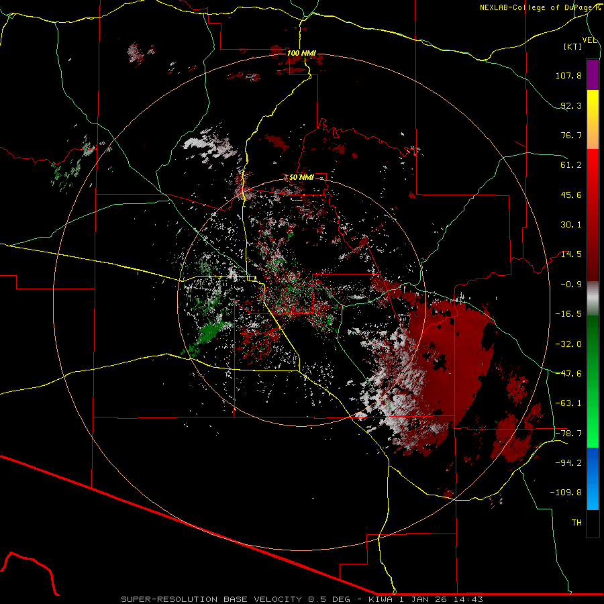Screen dimensions: 604x604
Task: Click the green segment of the color bar
Action: point(593,381)
